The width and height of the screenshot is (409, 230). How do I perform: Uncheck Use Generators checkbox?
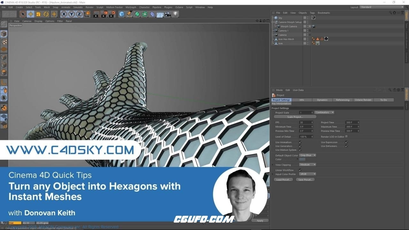(x=300, y=146)
